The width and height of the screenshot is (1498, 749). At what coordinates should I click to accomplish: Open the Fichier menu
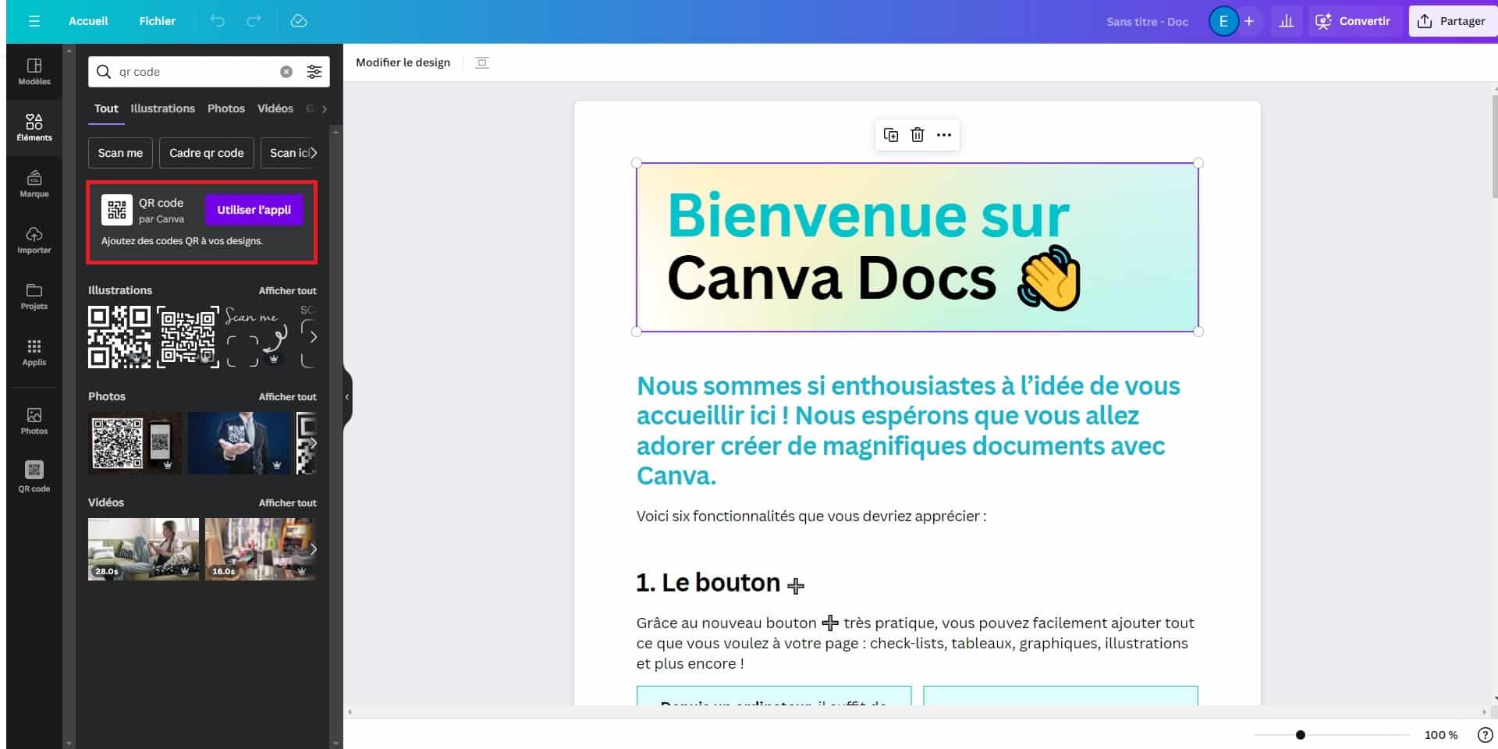[x=157, y=21]
